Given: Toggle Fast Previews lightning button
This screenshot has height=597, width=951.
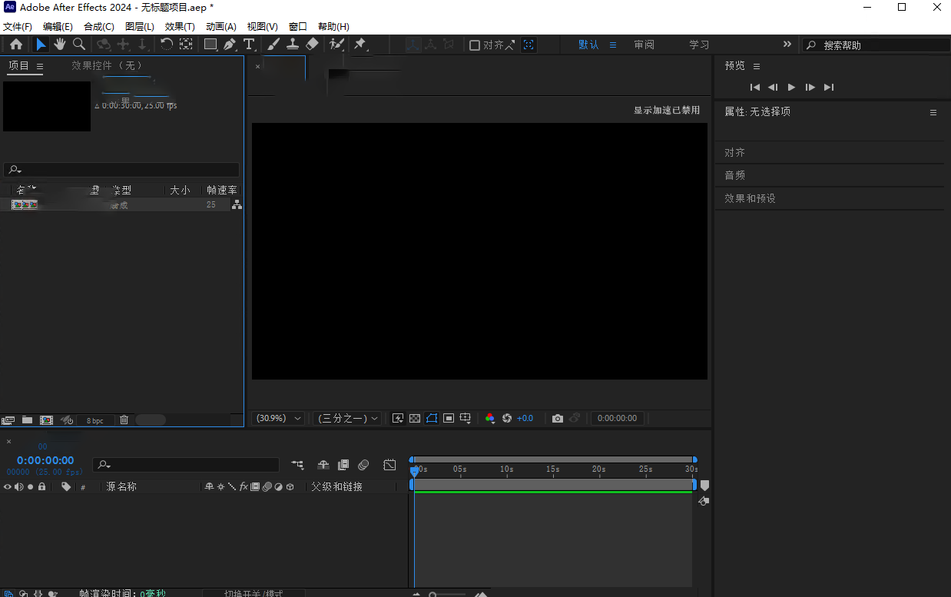Looking at the screenshot, I should click(x=398, y=418).
